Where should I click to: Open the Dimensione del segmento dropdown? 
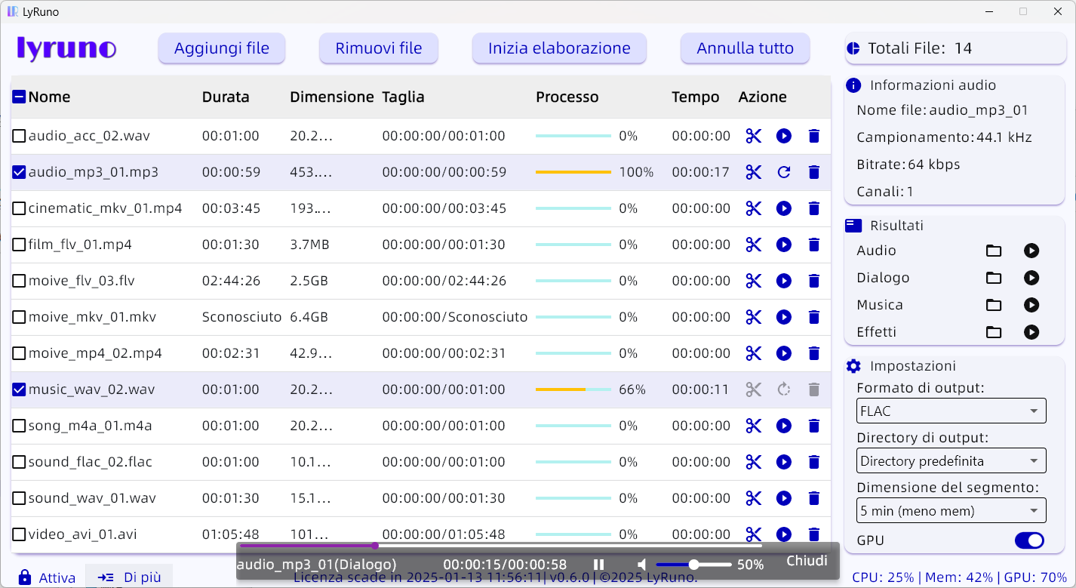[x=951, y=511]
